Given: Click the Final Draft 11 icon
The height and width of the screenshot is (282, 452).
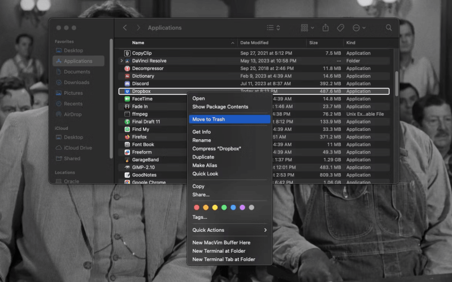Looking at the screenshot, I should tap(127, 122).
